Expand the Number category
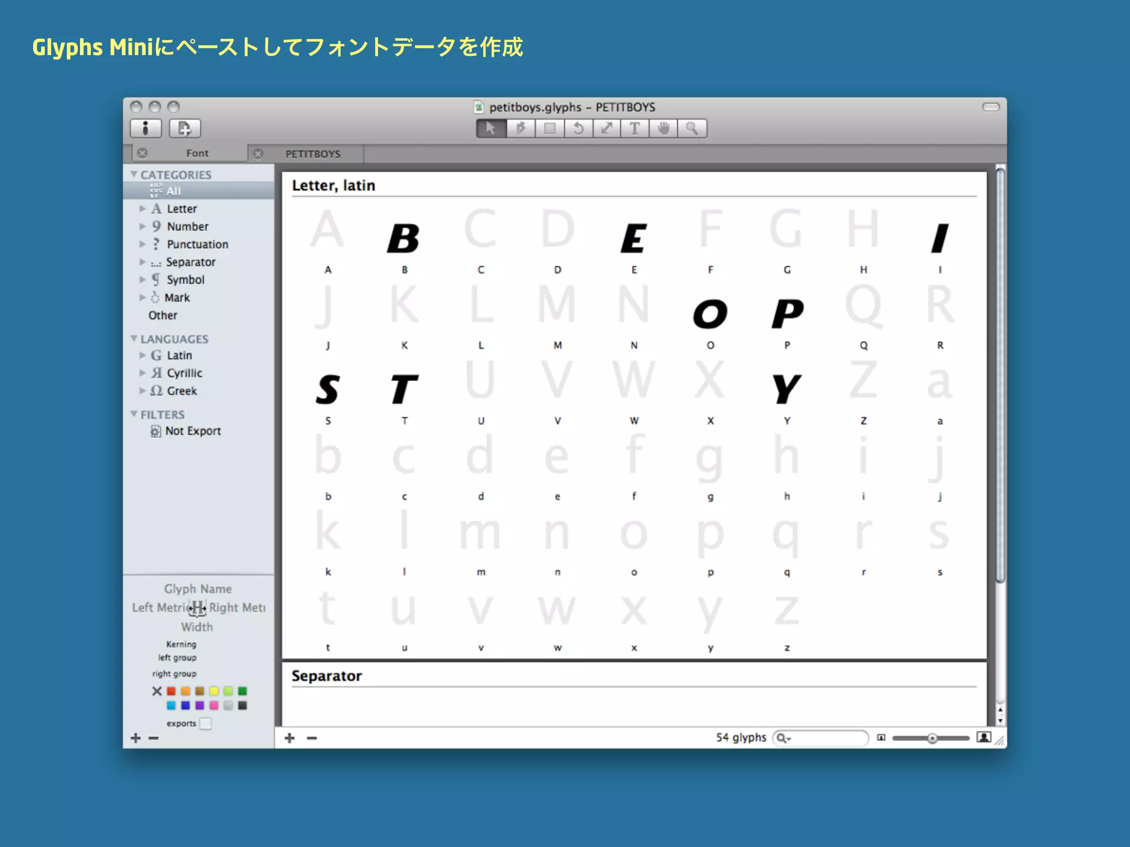Screen dimensions: 1130x847 coord(142,226)
